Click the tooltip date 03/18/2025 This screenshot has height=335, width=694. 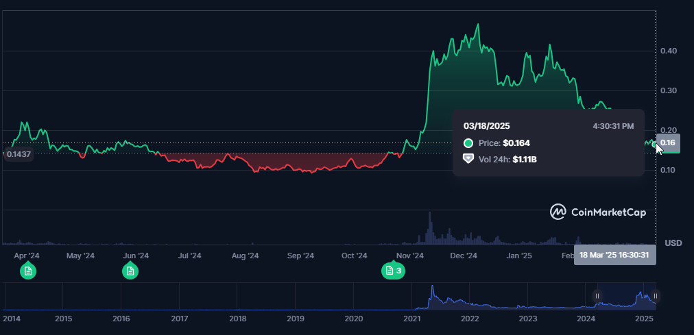click(486, 126)
